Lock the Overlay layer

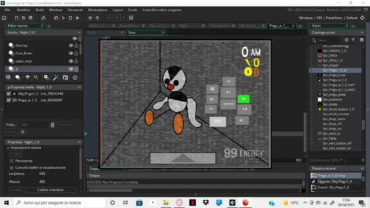tap(76, 46)
